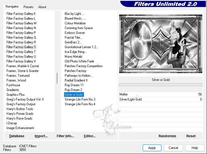Select Filter Factory Gallery V
Viewport: 207px width, 154px height.
(x=21, y=61)
